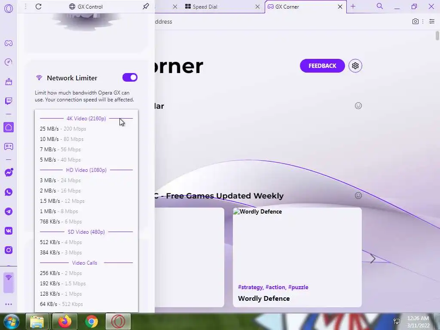Click the FEEDBACK button
440x330 pixels.
click(x=322, y=66)
